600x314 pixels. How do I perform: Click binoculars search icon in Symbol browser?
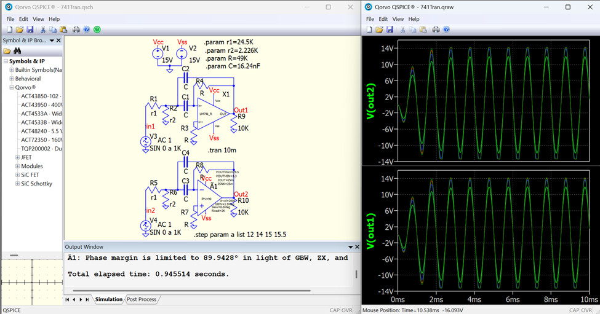17,51
